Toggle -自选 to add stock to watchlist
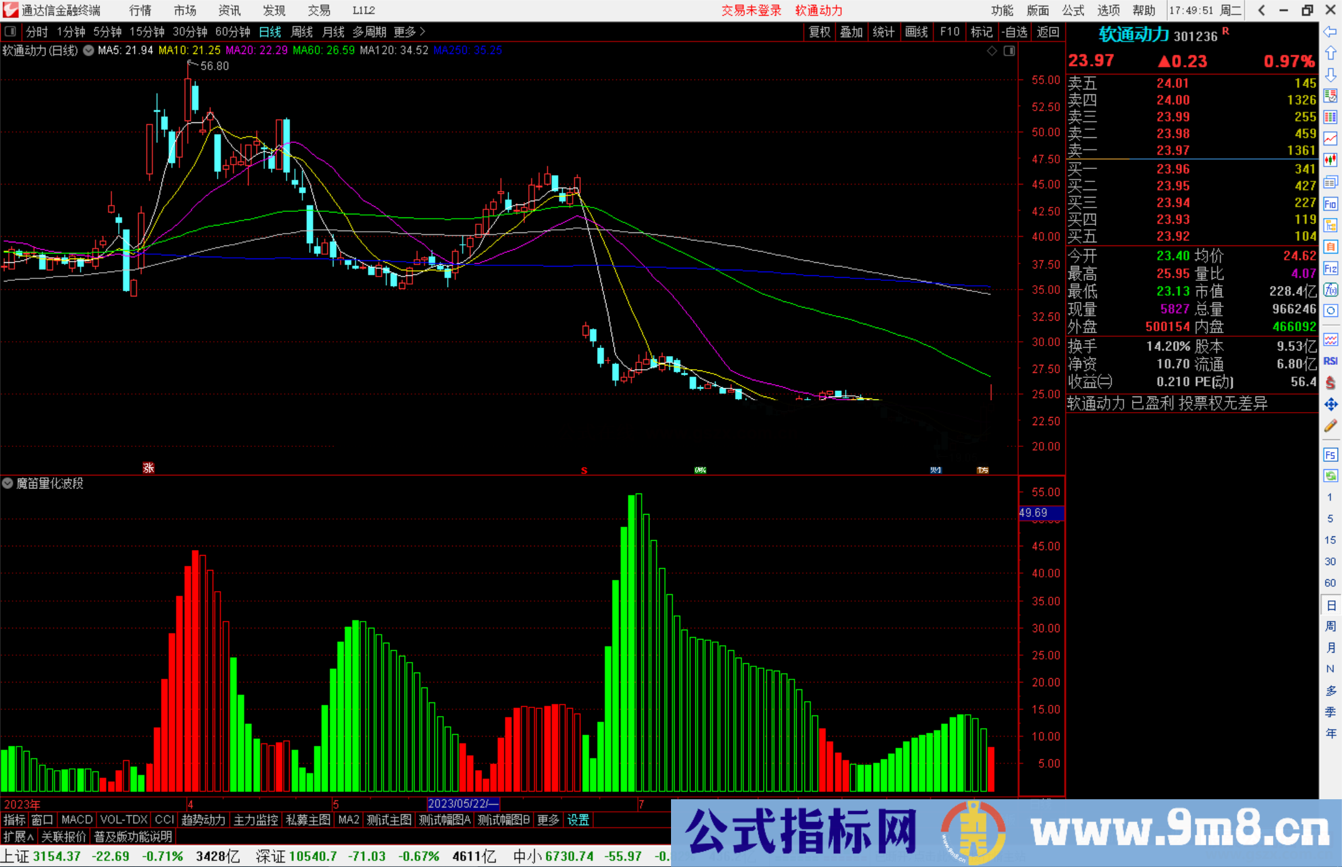The height and width of the screenshot is (867, 1342). 1015,32
